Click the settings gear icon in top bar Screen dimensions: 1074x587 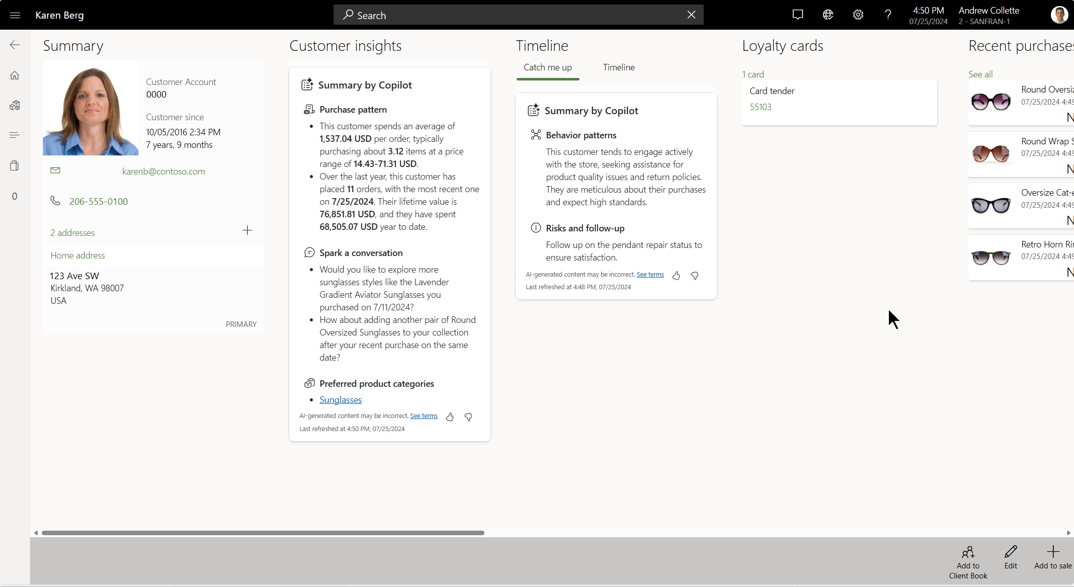859,15
